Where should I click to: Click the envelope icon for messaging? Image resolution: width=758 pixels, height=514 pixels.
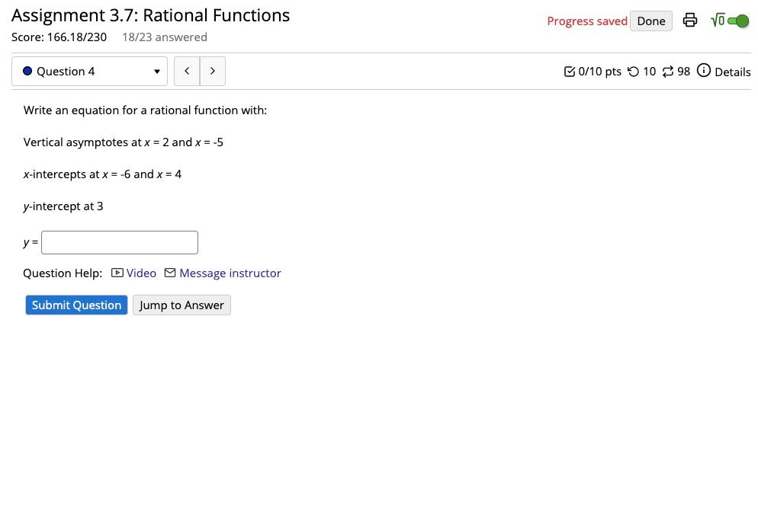click(x=169, y=273)
